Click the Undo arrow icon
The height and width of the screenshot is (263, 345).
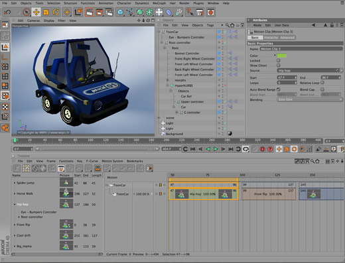pyautogui.click(x=7, y=12)
